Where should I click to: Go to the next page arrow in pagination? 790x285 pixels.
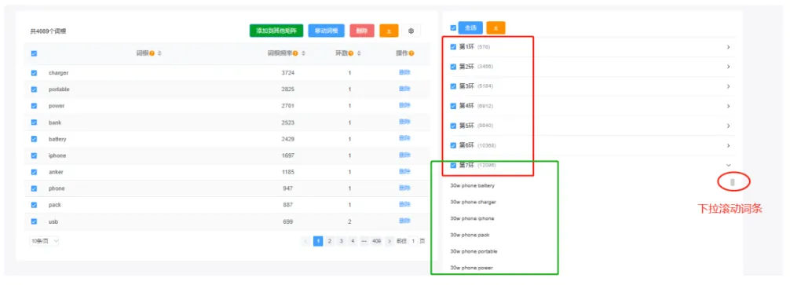click(x=390, y=241)
